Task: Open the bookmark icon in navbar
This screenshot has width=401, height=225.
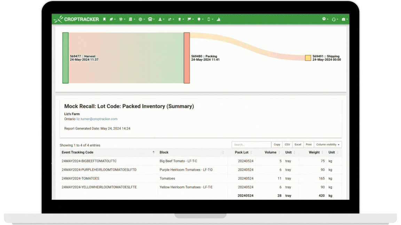Action: click(104, 19)
